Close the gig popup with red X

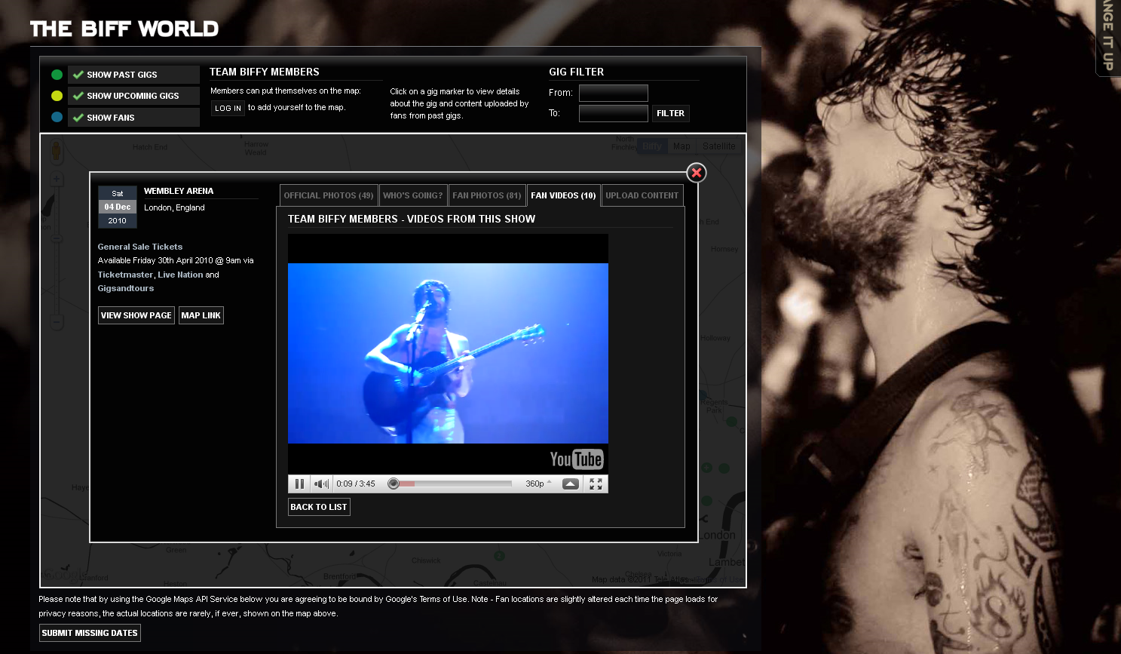pyautogui.click(x=697, y=173)
